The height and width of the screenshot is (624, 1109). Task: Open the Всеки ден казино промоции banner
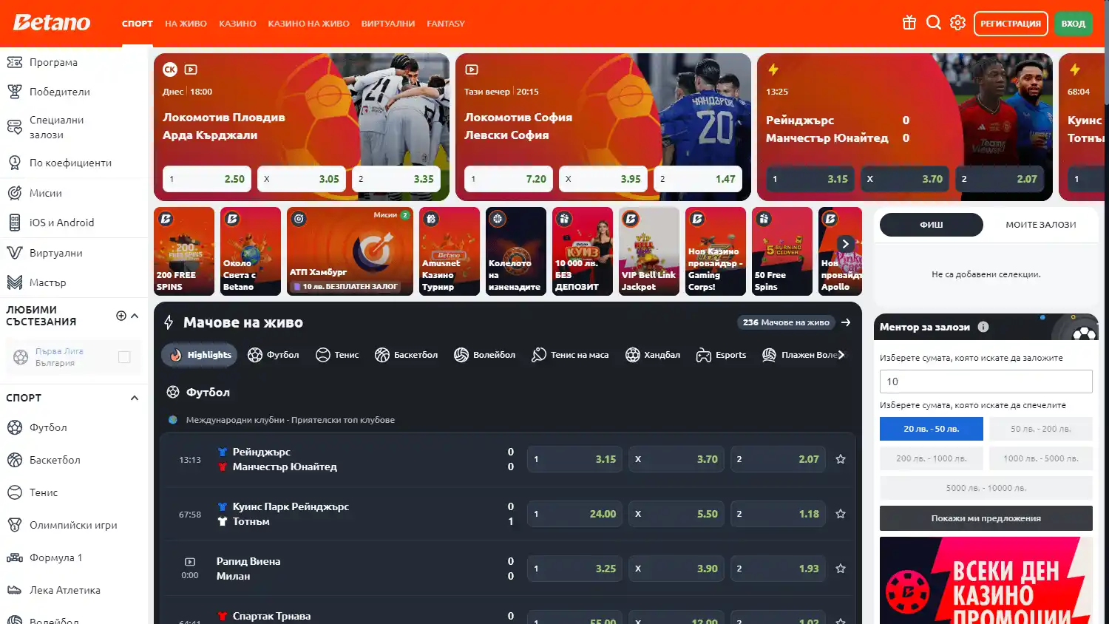coord(986,580)
